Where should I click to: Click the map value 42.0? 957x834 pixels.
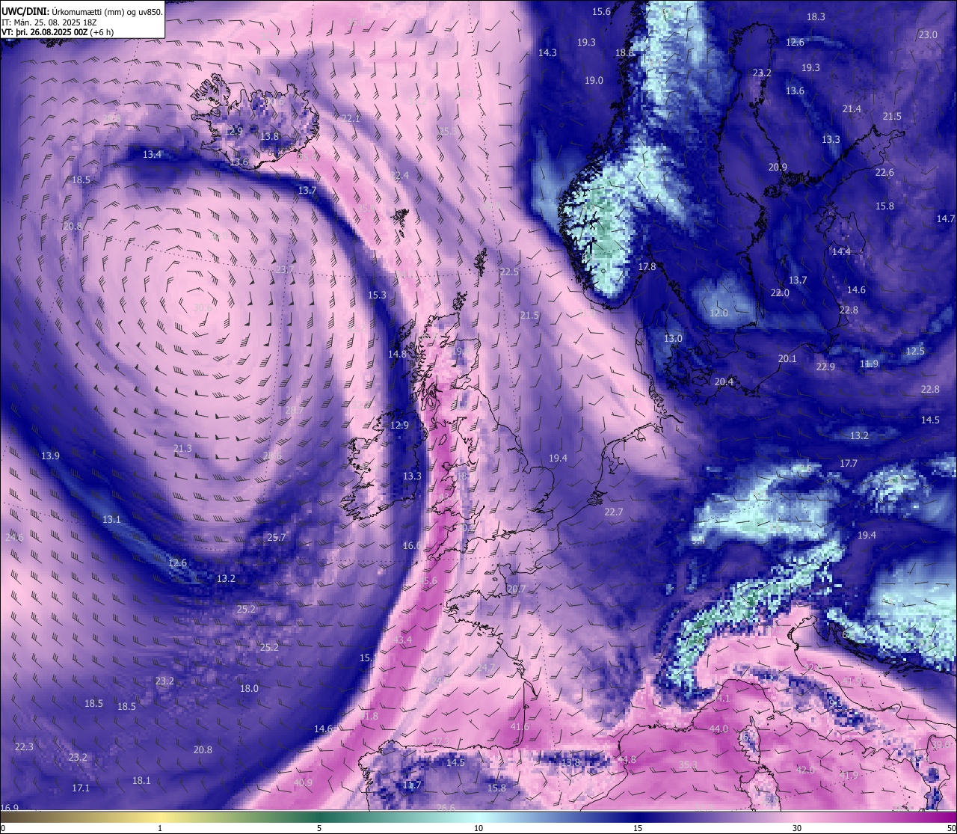click(805, 770)
